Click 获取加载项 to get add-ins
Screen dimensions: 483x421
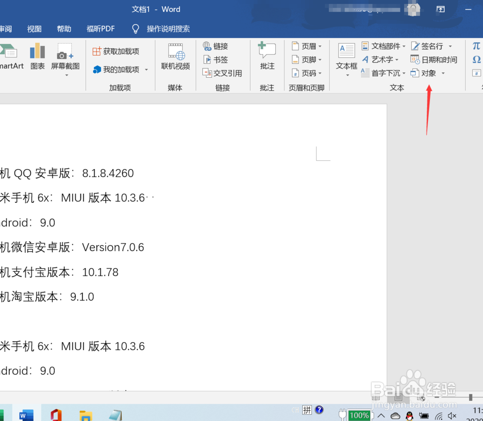[x=116, y=51]
